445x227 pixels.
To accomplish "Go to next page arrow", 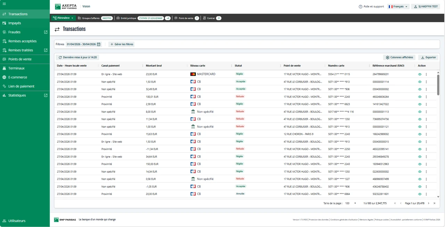I will 429,203.
